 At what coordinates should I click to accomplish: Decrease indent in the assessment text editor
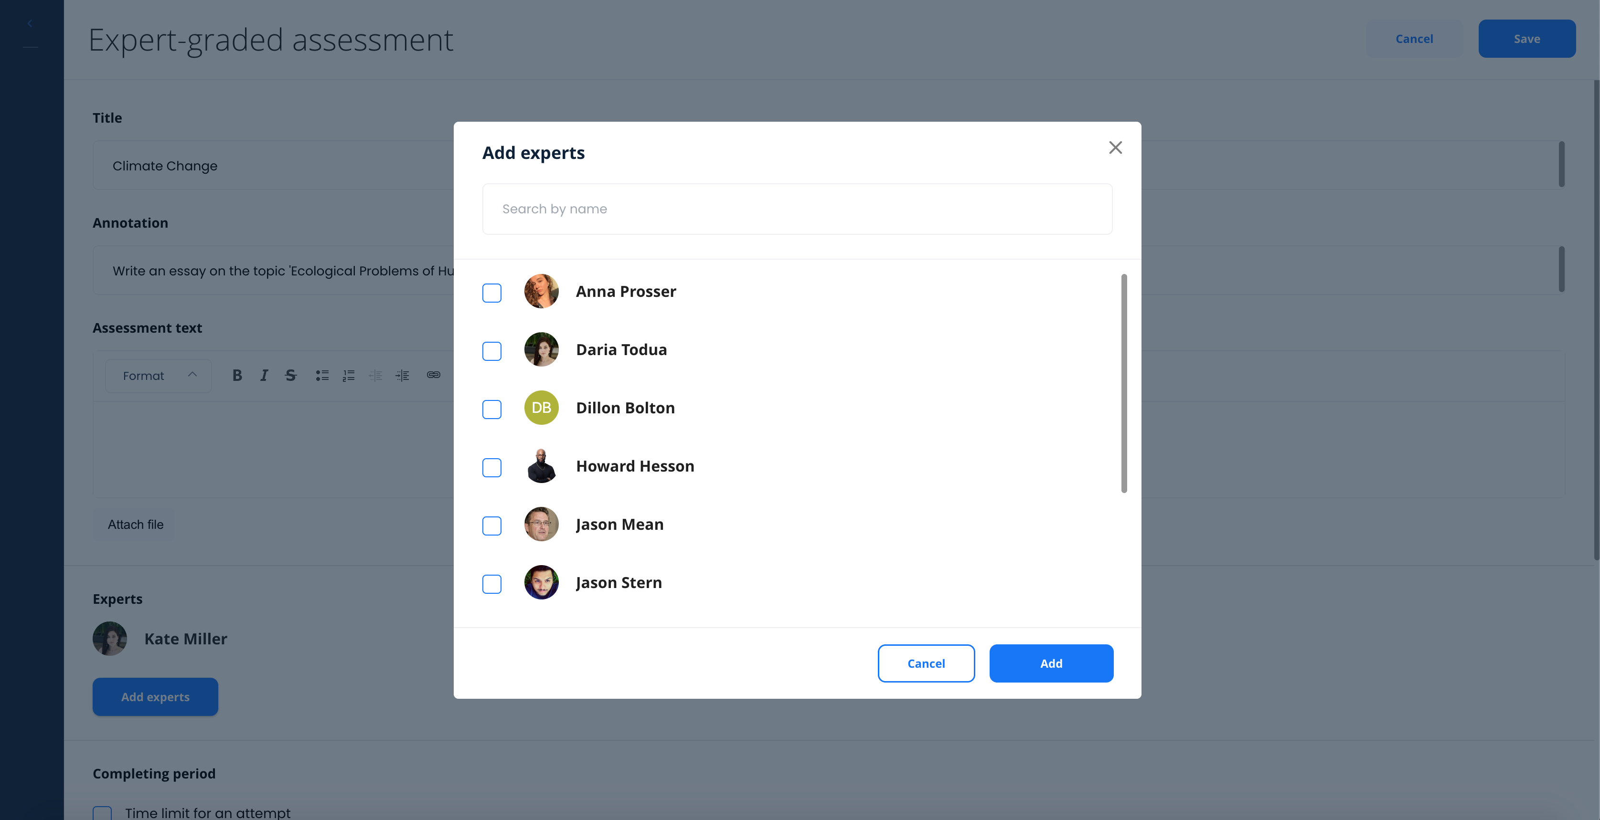(375, 375)
